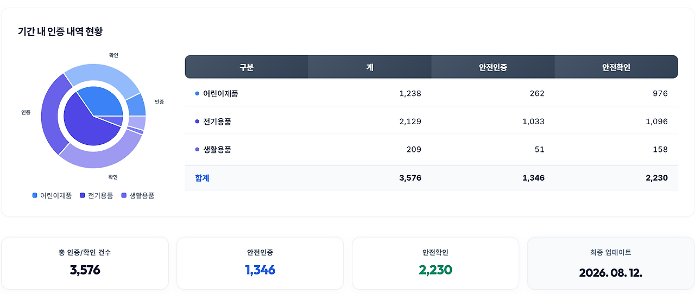This screenshot has height=294, width=695.
Task: Click purple dot beside 생활용품 table row
Action: [197, 149]
